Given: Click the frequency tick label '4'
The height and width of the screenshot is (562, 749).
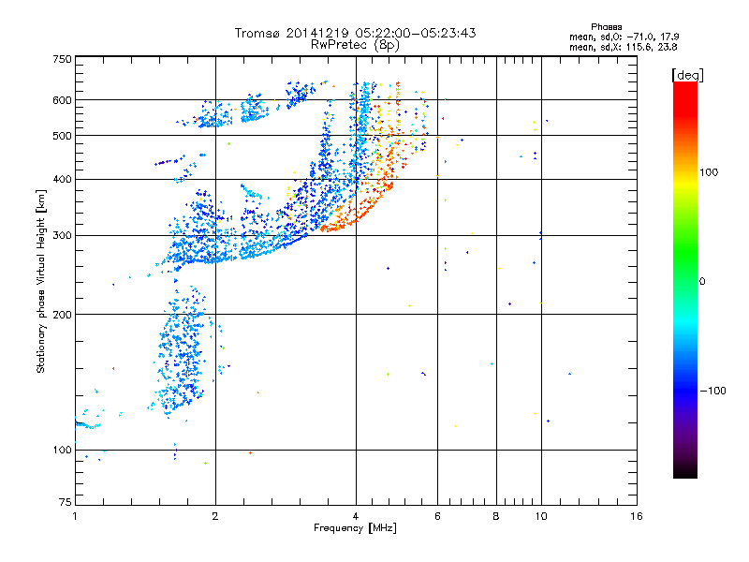Looking at the screenshot, I should click(x=356, y=516).
